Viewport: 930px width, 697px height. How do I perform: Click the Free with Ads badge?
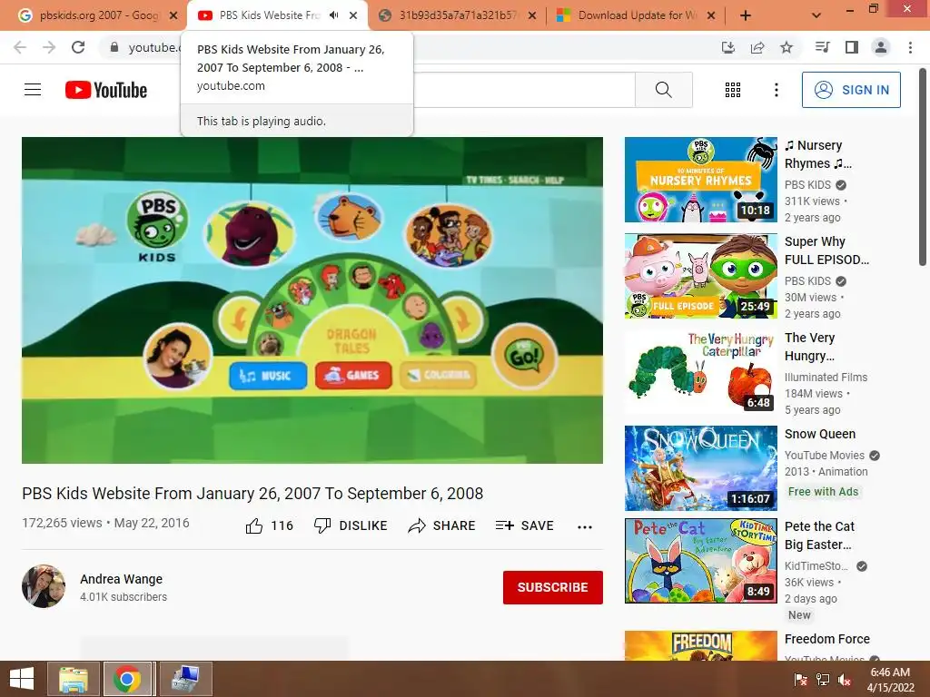click(823, 491)
